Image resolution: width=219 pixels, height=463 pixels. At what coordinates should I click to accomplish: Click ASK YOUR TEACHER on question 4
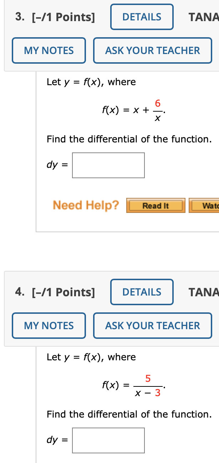152,325
